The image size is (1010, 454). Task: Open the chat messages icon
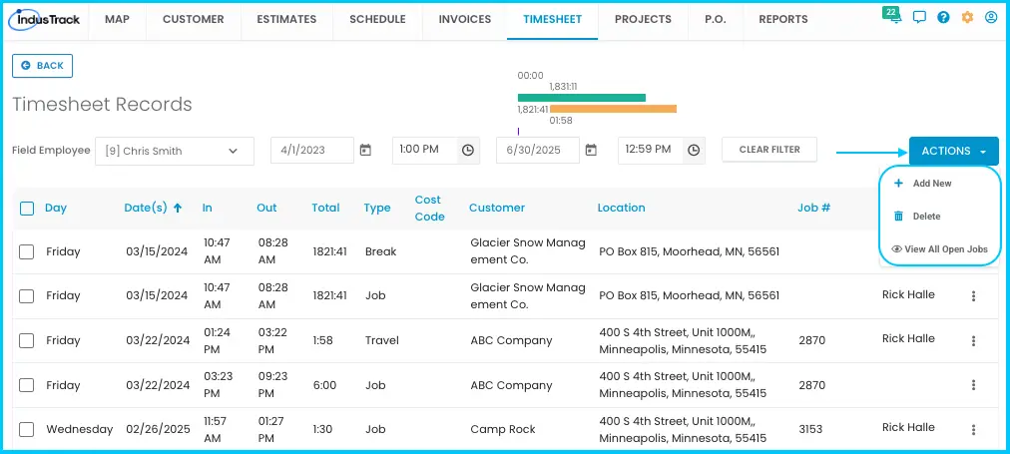tap(919, 17)
